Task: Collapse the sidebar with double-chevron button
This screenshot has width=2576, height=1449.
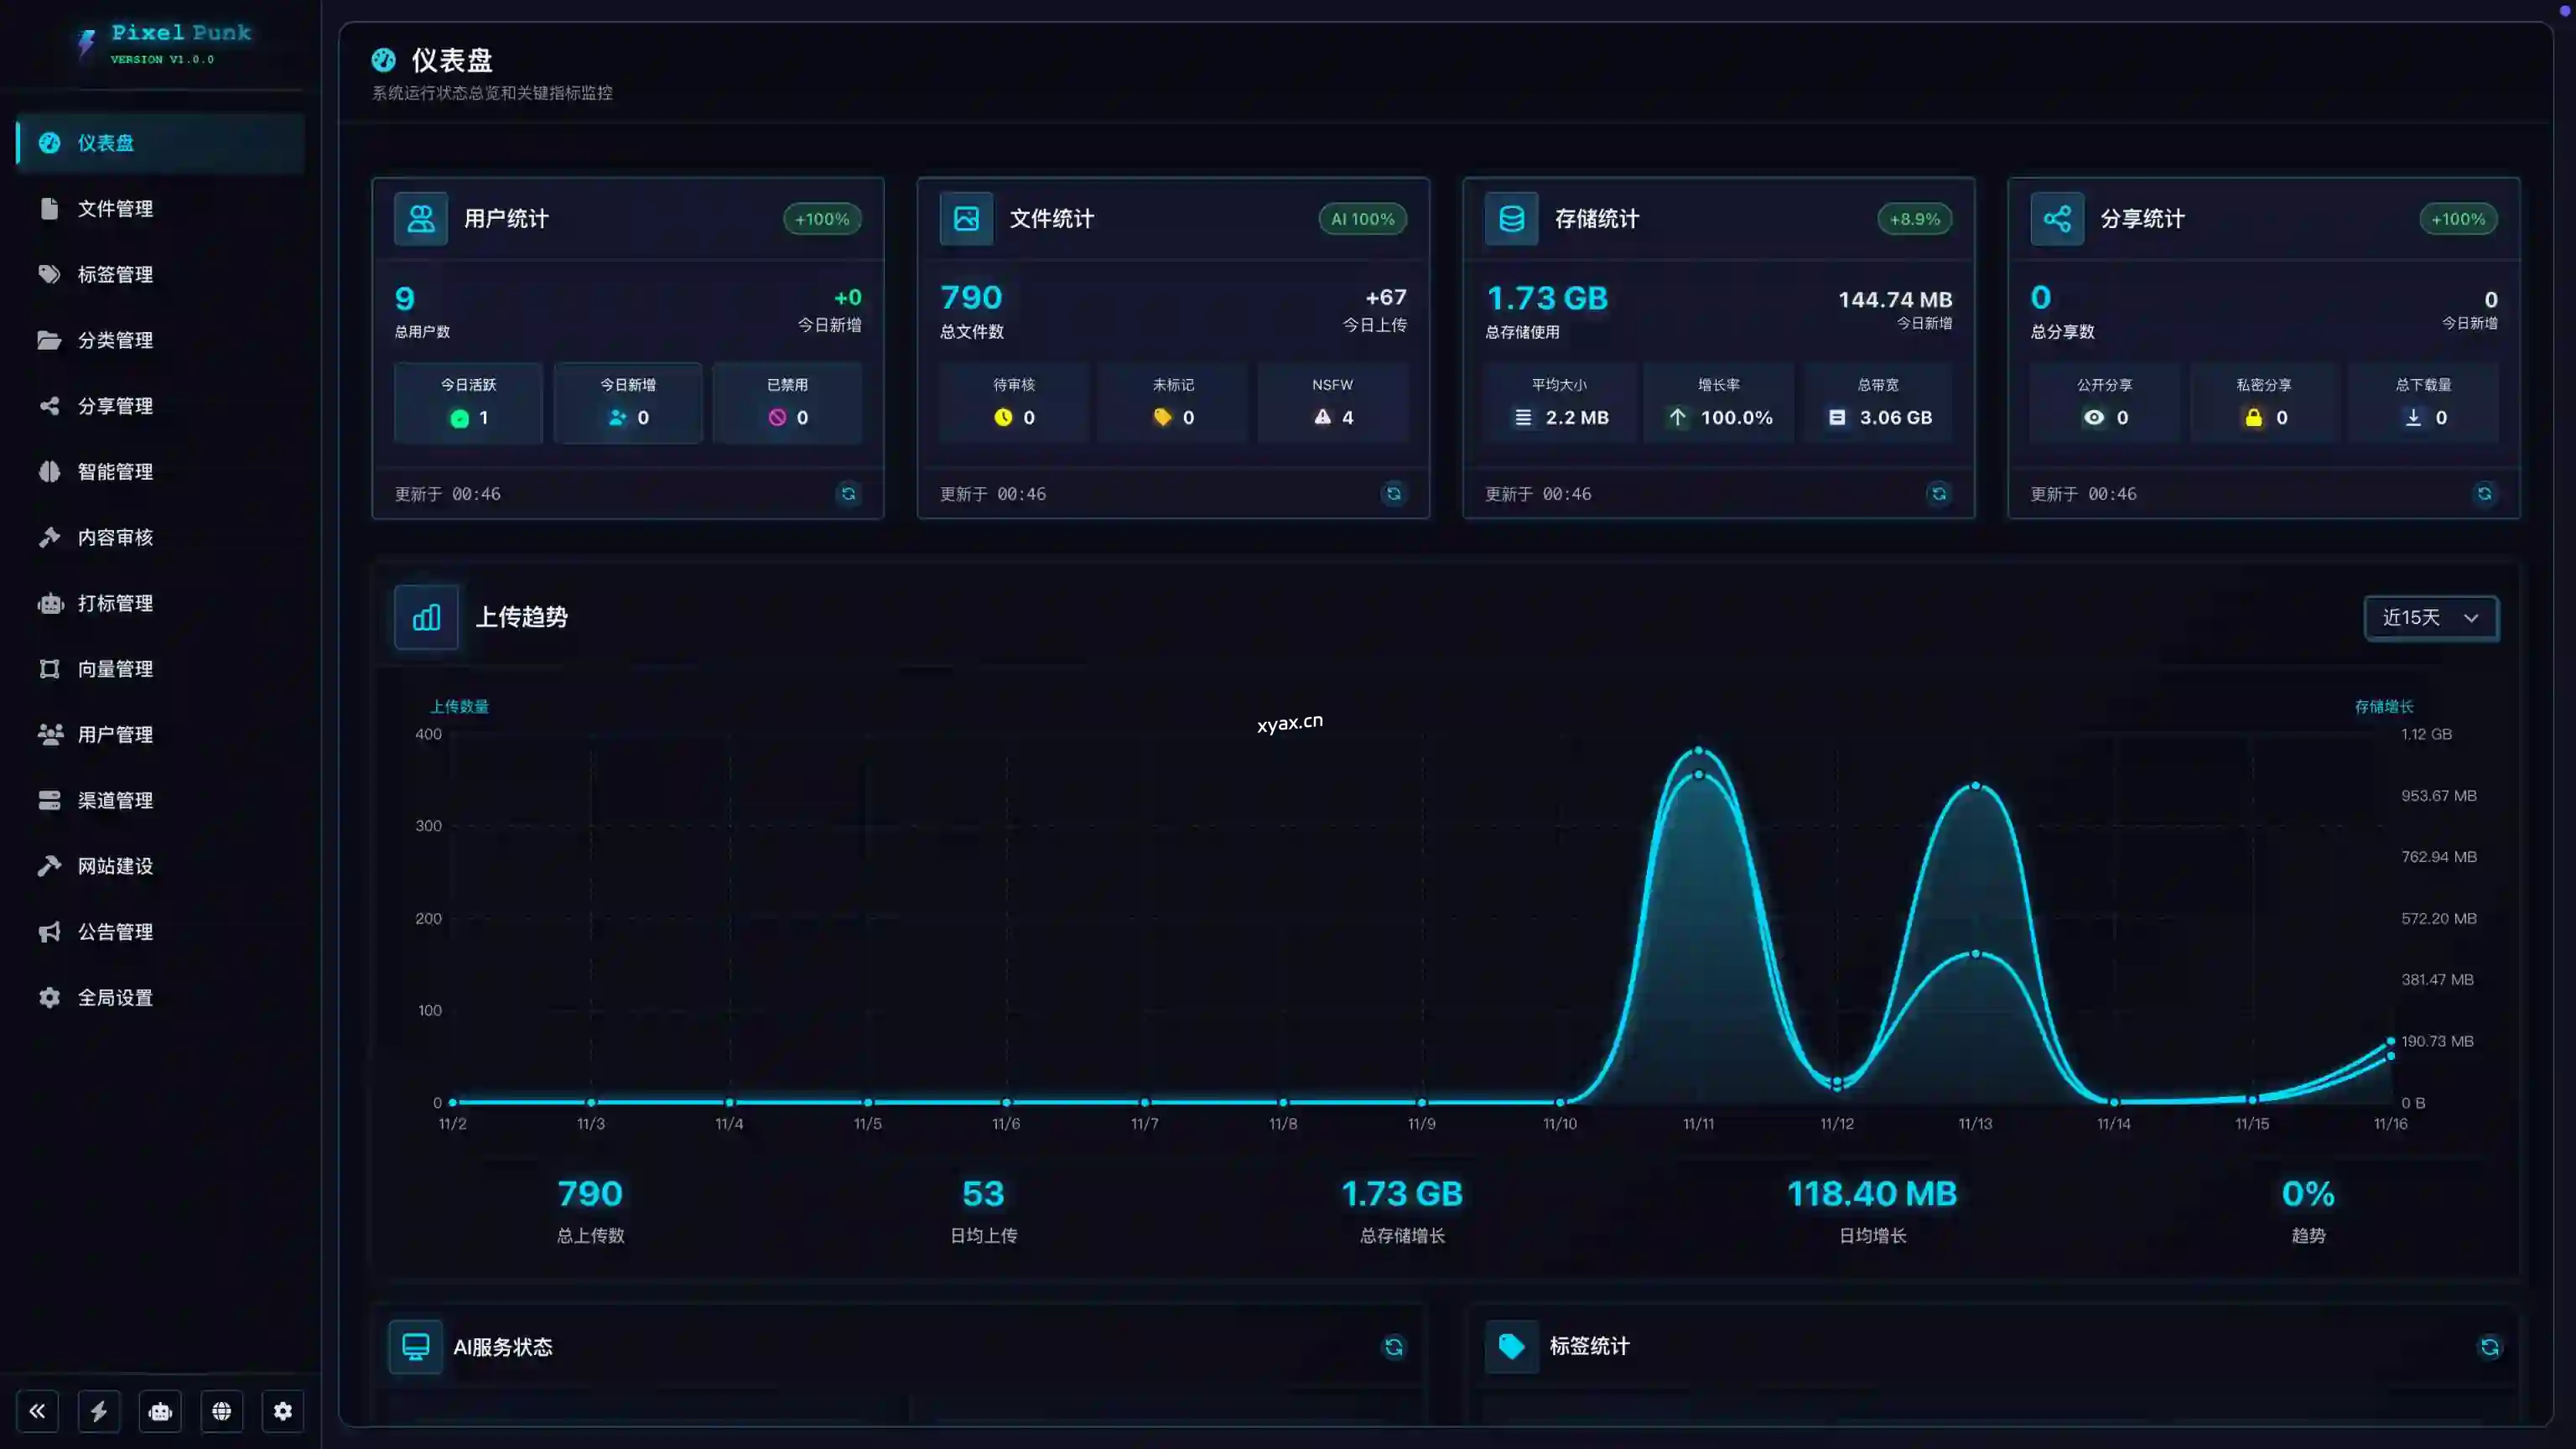Action: coord(38,1411)
